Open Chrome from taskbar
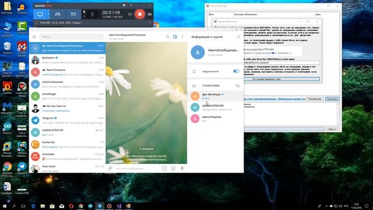 coord(80,206)
